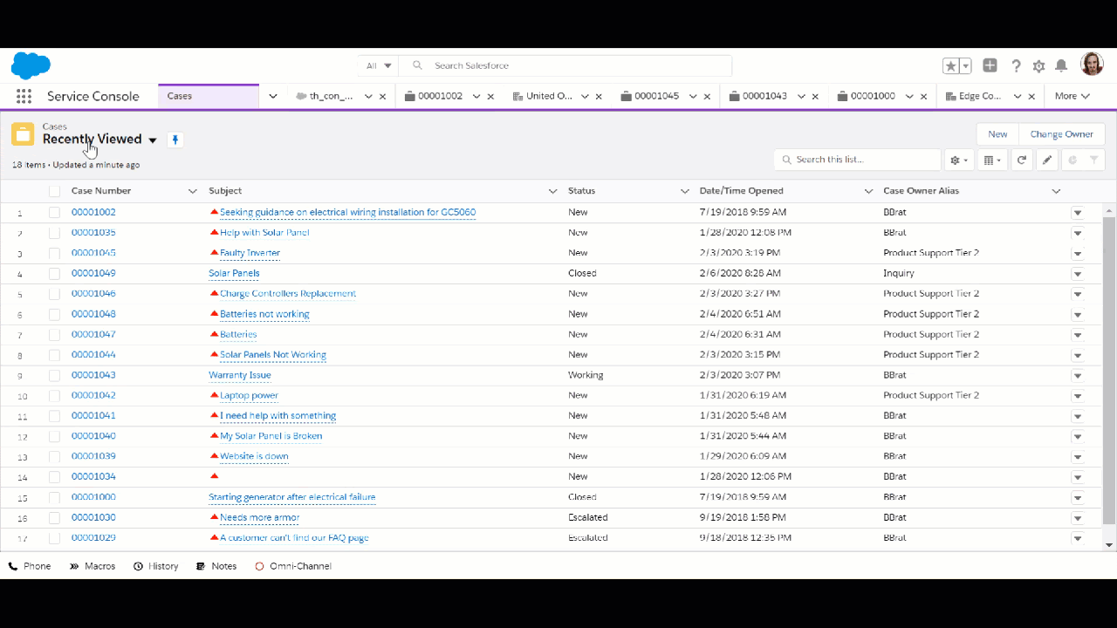The width and height of the screenshot is (1117, 628).
Task: Click the notifications bell icon
Action: click(x=1061, y=65)
